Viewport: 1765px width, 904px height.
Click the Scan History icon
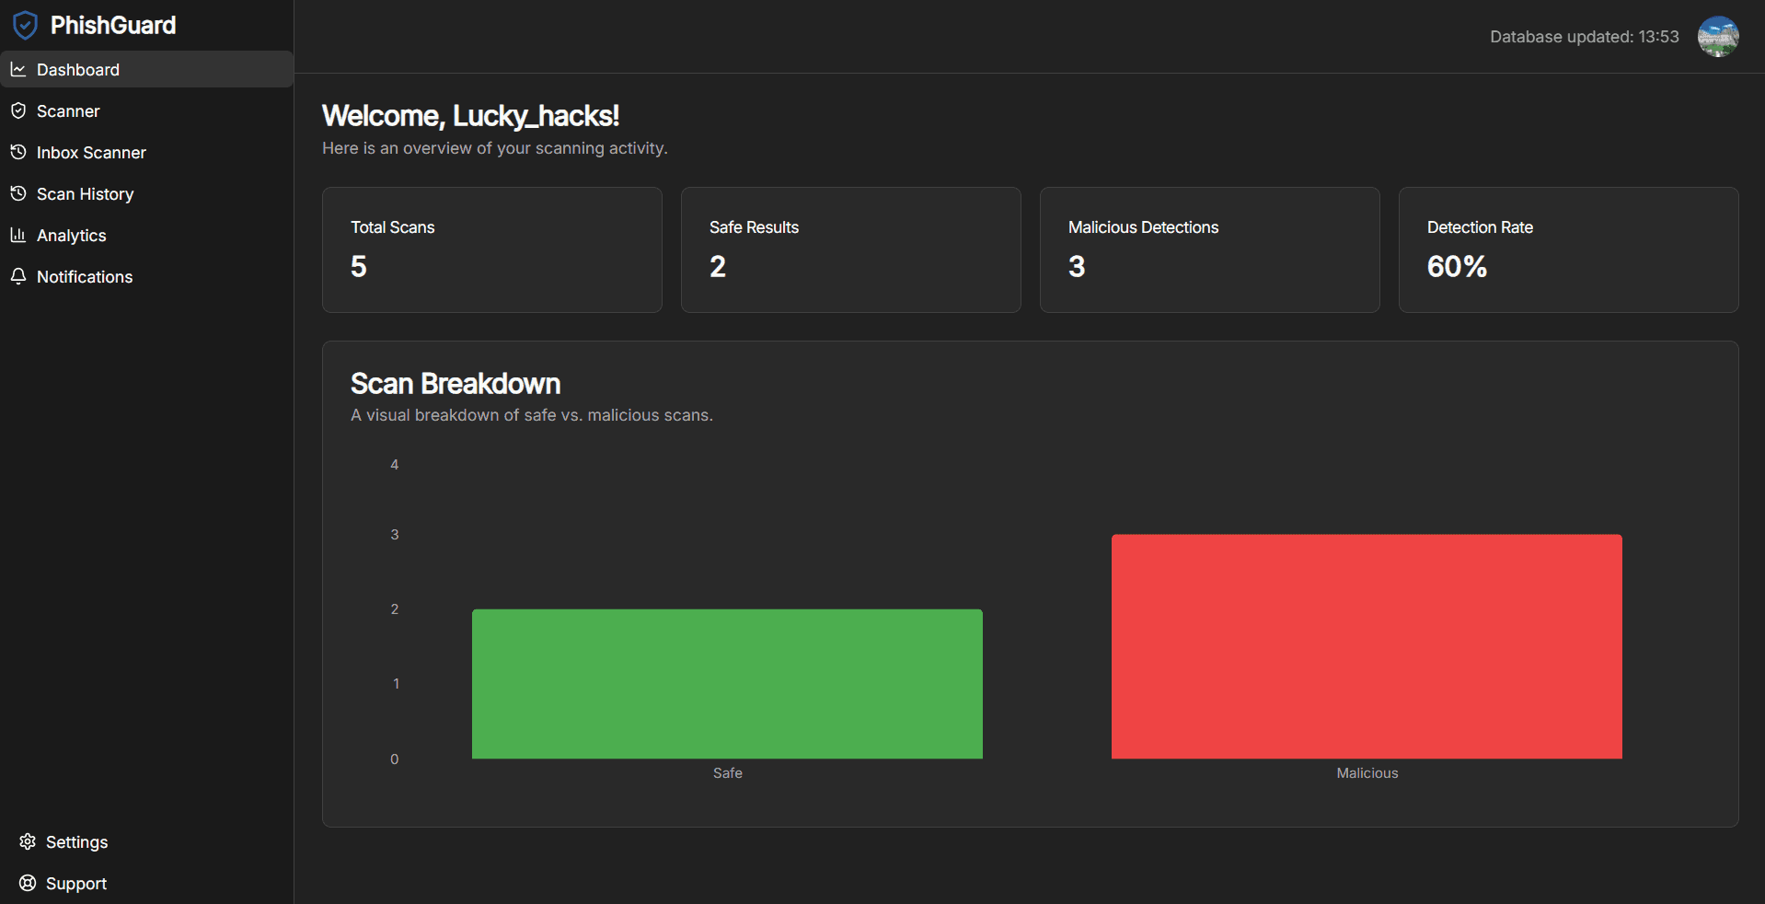(x=19, y=193)
